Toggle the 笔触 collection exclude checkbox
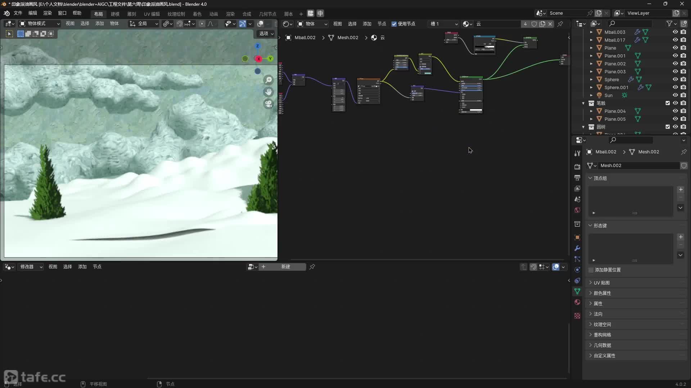The image size is (691, 388). pyautogui.click(x=668, y=103)
